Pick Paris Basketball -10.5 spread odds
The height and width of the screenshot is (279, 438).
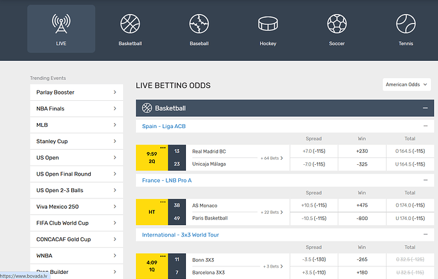coord(314,218)
